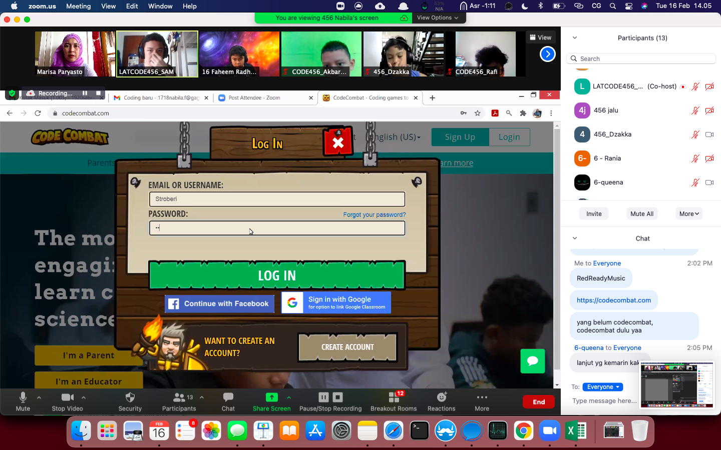Open the Meeting menu in menu bar
The image size is (721, 450).
point(79,6)
